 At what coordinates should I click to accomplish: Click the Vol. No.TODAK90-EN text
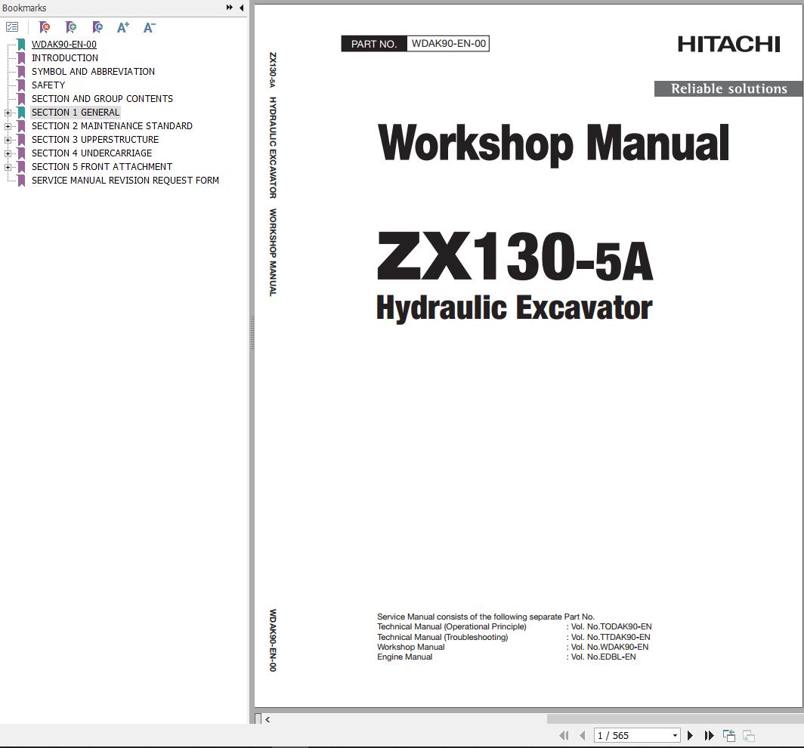click(x=611, y=626)
